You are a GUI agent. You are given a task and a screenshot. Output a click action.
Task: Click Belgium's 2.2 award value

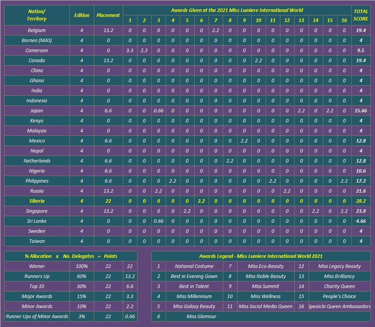[x=216, y=30]
